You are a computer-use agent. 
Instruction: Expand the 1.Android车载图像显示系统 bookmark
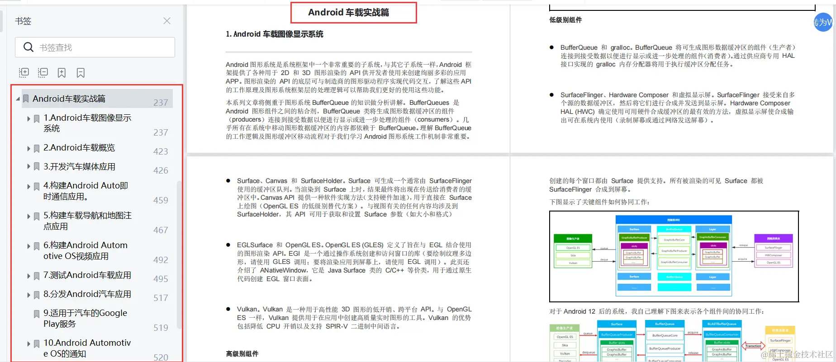click(x=29, y=119)
